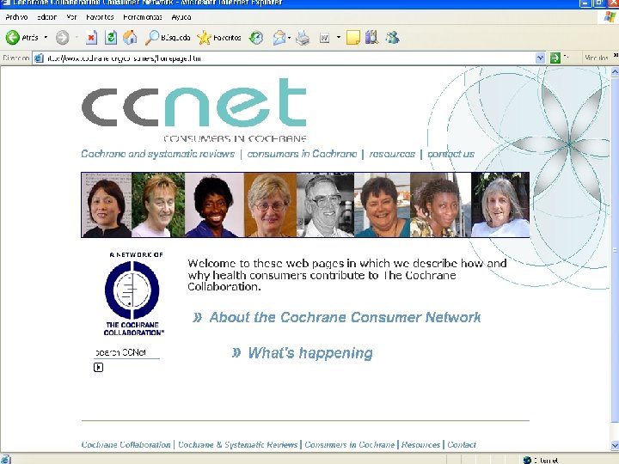Screen dimensions: 619x464
Task: Click the address bar URL field
Action: (291, 58)
